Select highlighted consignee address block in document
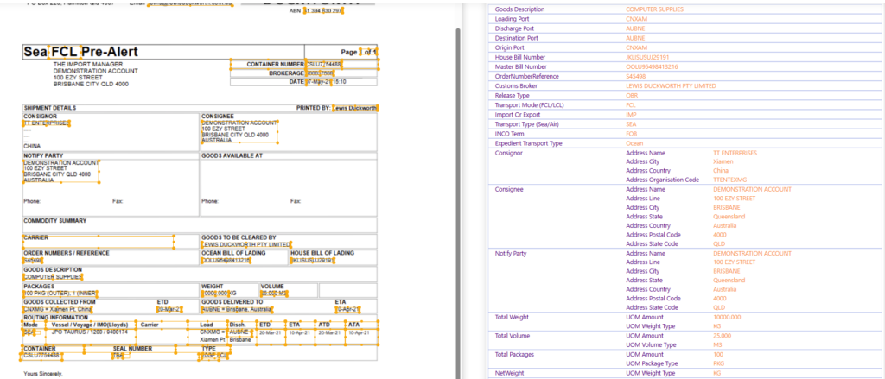Screen dimensions: 885x379 (239, 131)
